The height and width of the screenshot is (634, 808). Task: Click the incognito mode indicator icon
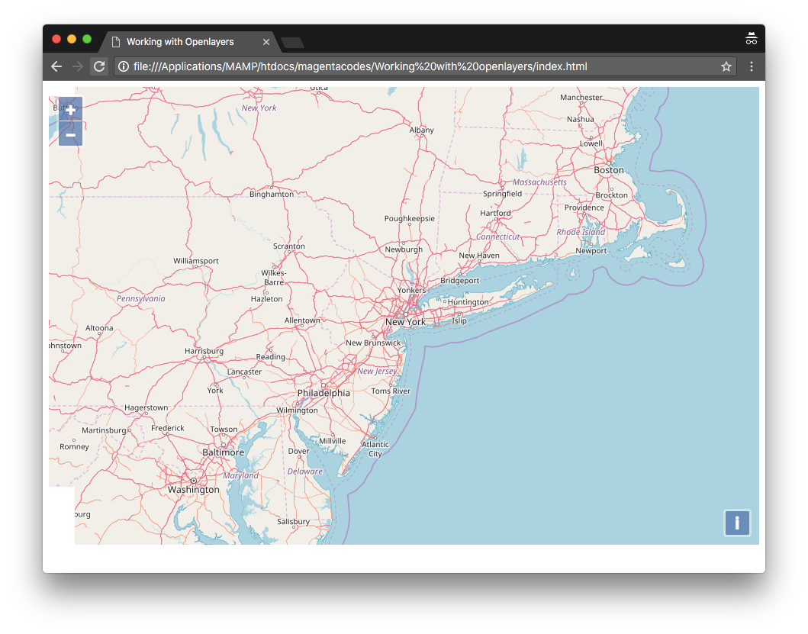752,38
